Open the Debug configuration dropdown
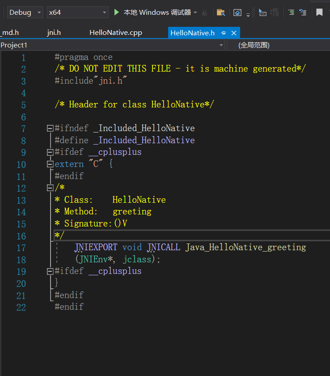 [x=25, y=13]
